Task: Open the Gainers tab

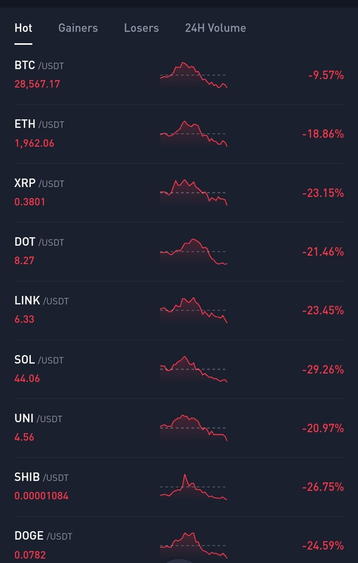Action: tap(78, 28)
